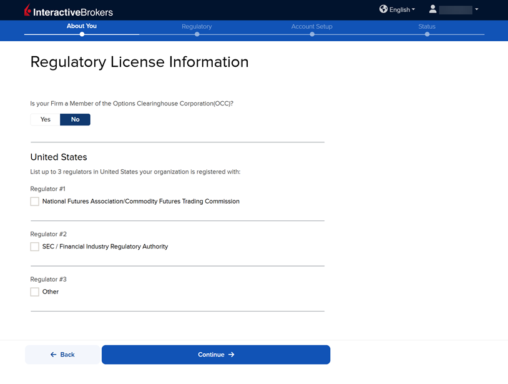
Task: Select No for OCC membership
Action: [75, 120]
